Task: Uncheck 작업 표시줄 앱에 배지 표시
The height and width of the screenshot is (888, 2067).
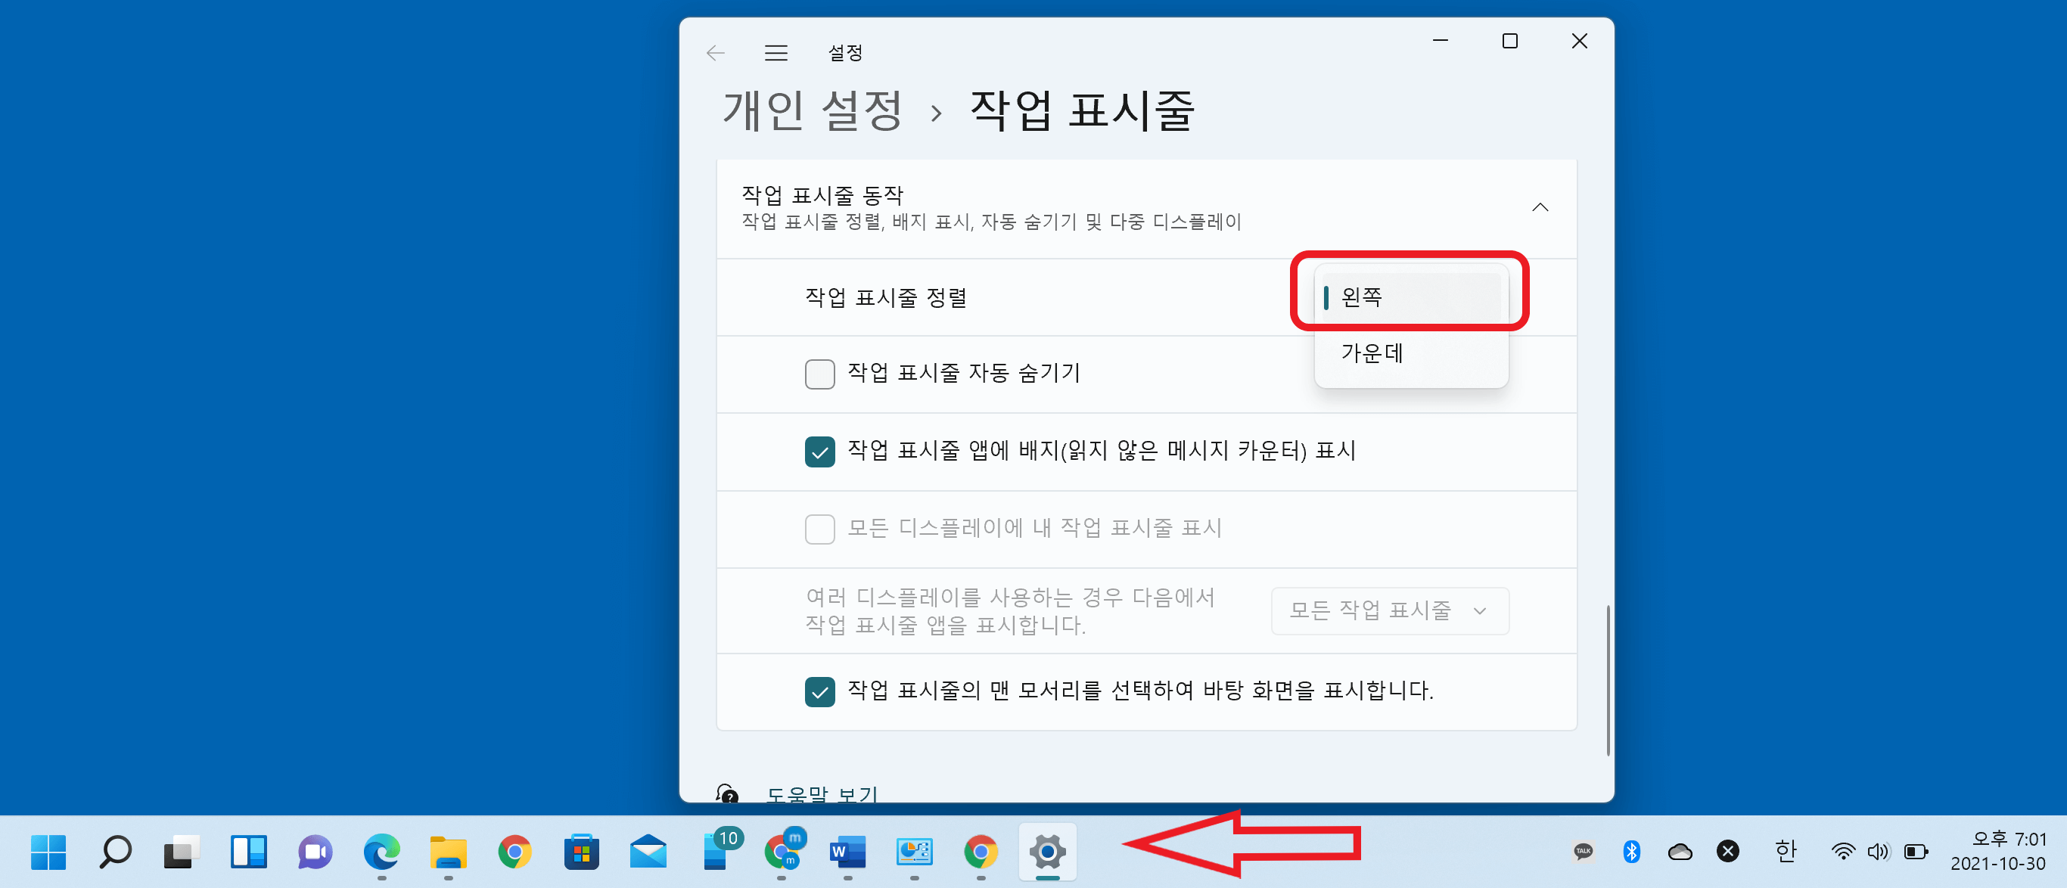Action: pyautogui.click(x=819, y=452)
